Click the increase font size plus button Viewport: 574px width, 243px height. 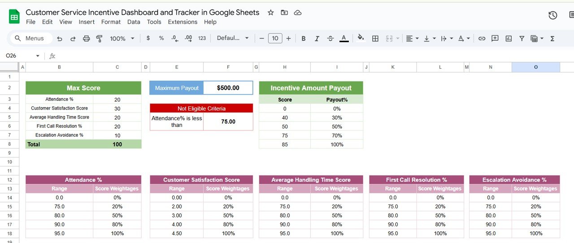click(x=288, y=39)
